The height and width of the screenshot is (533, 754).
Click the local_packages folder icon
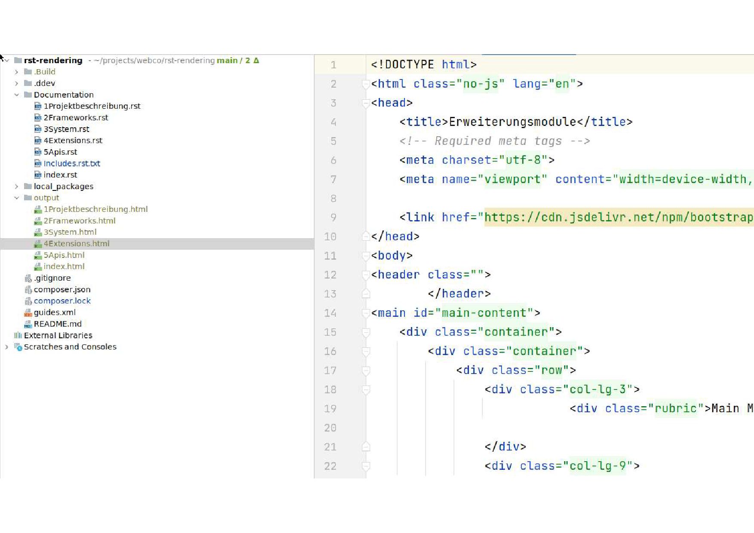click(28, 187)
